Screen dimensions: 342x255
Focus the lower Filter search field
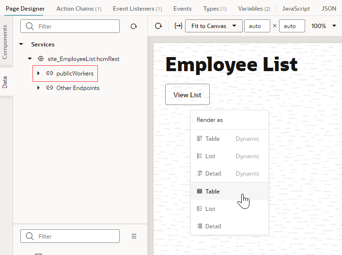pyautogui.click(x=70, y=236)
